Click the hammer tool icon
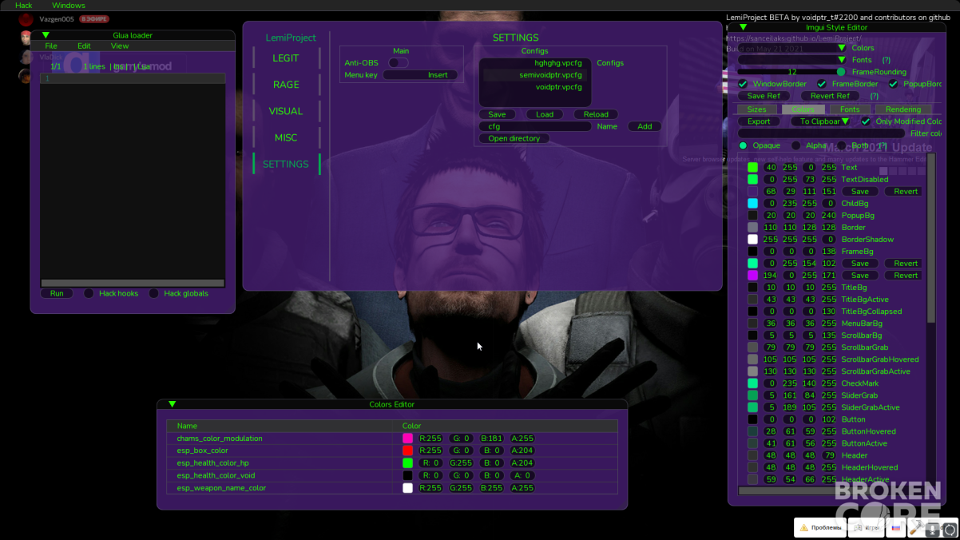The height and width of the screenshot is (540, 960). [915, 528]
